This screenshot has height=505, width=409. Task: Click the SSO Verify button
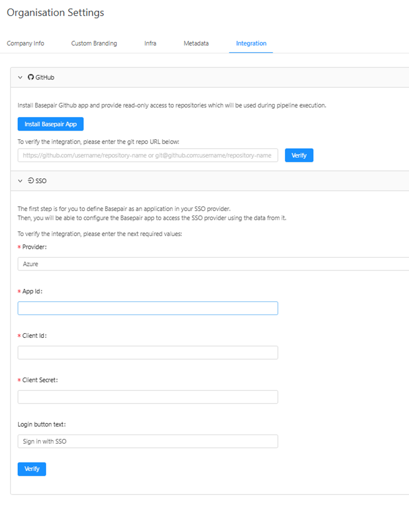32,469
